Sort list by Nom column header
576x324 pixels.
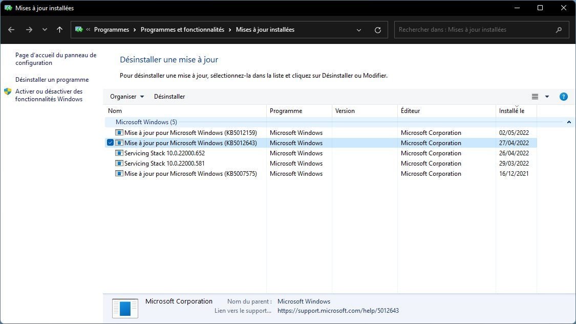coord(185,111)
